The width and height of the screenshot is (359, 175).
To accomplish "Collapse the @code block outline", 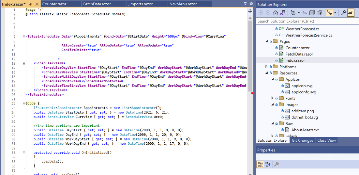I will 24,104.
